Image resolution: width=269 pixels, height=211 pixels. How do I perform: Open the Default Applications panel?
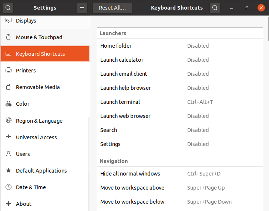(x=41, y=171)
